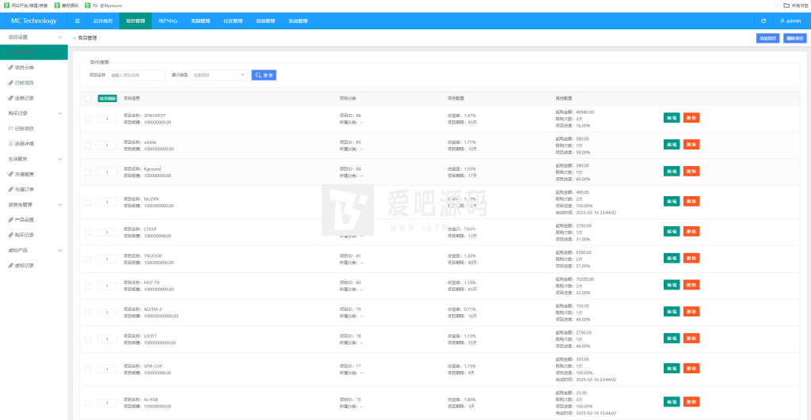Viewport: 811px width, 420px height.
Task: Open the first green bookmark in browser bar
Action: [25, 6]
